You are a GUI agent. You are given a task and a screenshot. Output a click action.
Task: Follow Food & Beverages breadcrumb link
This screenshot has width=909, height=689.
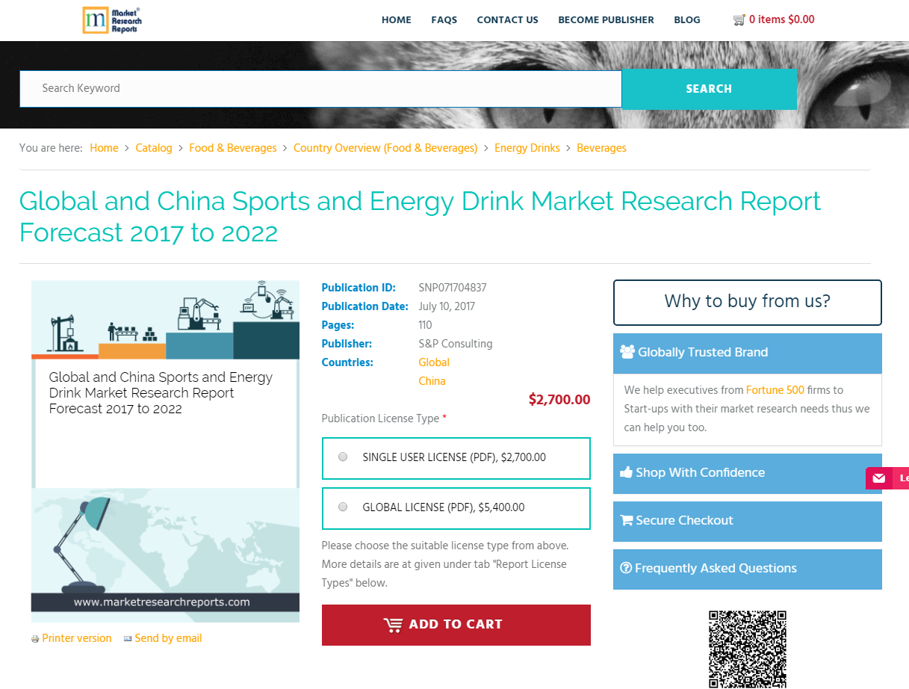pyautogui.click(x=233, y=148)
